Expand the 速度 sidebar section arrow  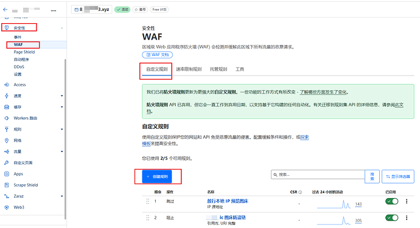click(62, 96)
